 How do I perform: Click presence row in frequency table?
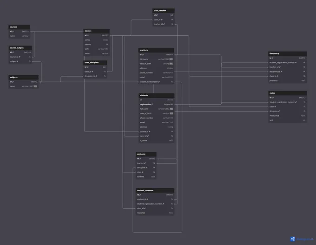point(287,80)
